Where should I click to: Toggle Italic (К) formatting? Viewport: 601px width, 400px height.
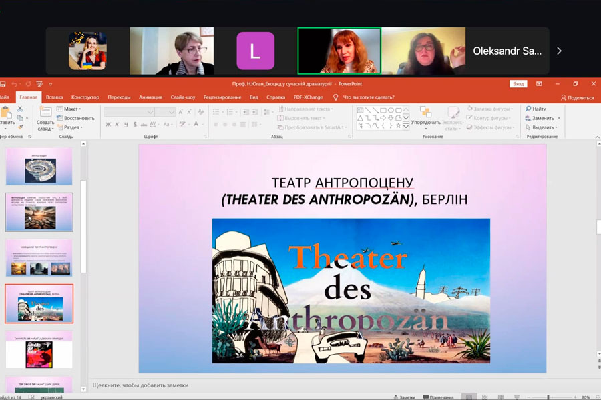pyautogui.click(x=117, y=125)
